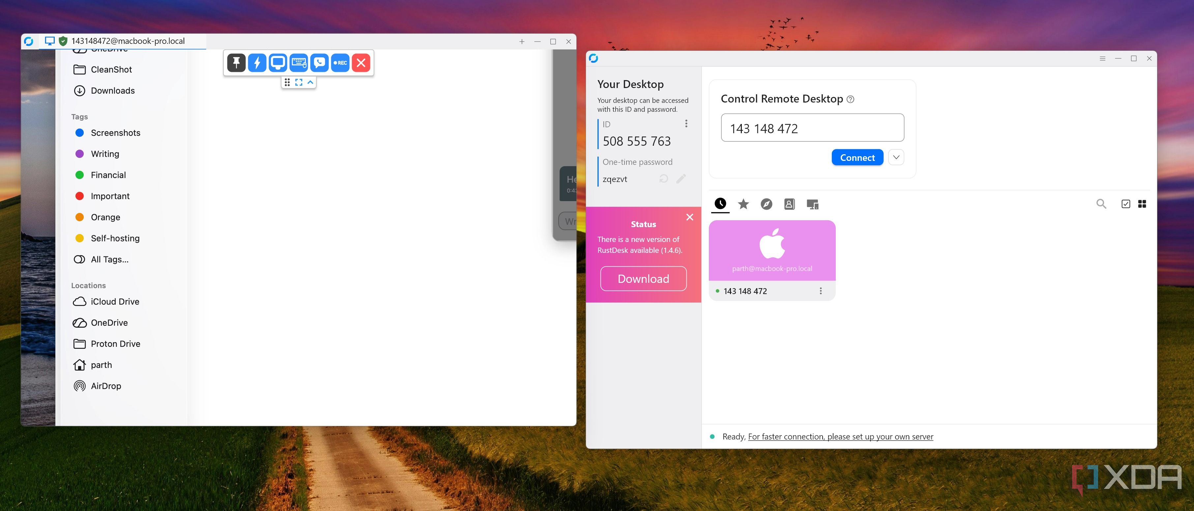
Task: Open options menu for peer 143 148 472
Action: [x=820, y=291]
